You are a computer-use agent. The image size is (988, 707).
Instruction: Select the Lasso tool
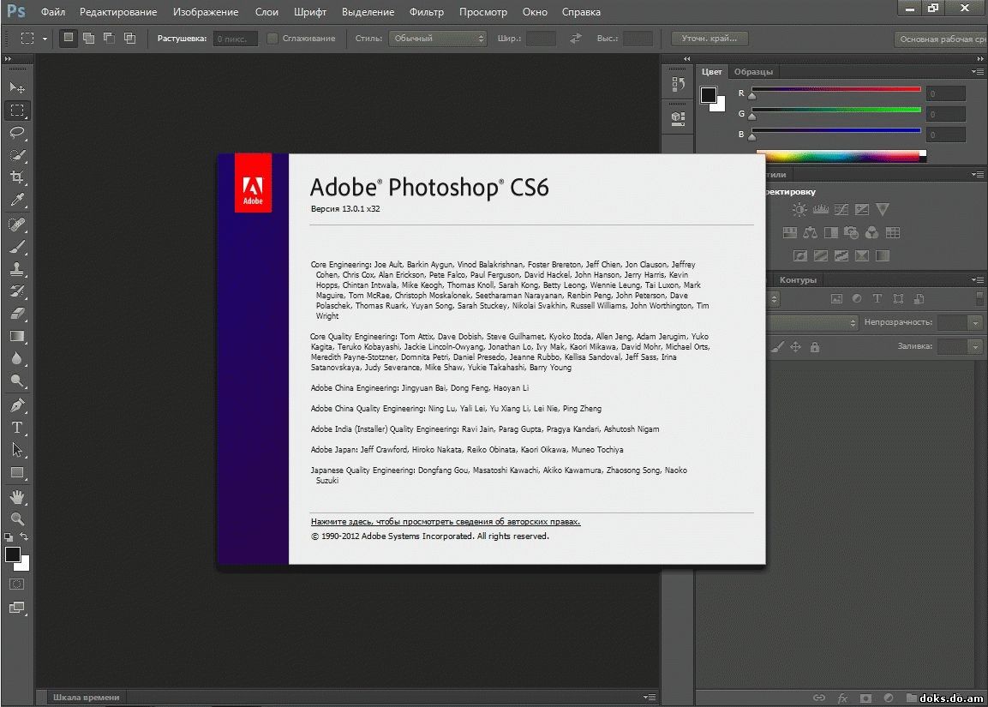[17, 132]
